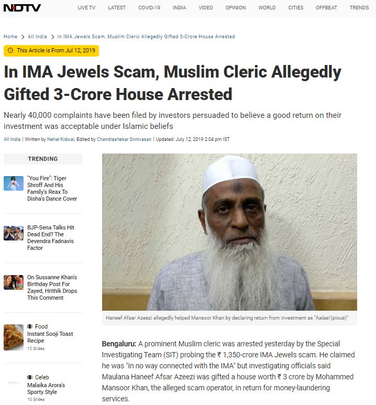Click slideshow icon beside Celeb label
376x405 pixels.
30,377
